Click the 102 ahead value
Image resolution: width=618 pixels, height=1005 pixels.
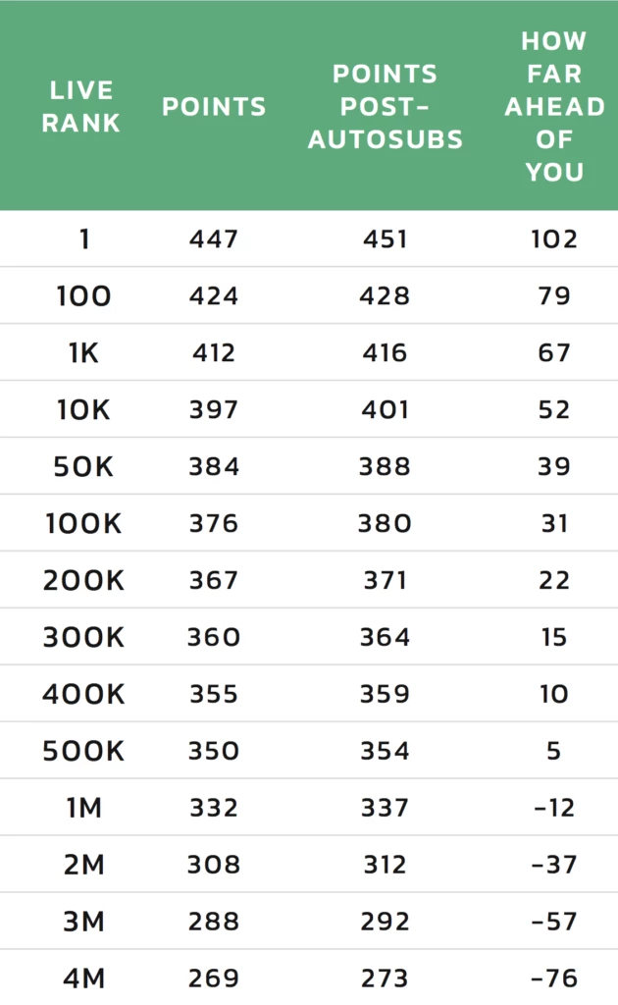[x=554, y=239]
